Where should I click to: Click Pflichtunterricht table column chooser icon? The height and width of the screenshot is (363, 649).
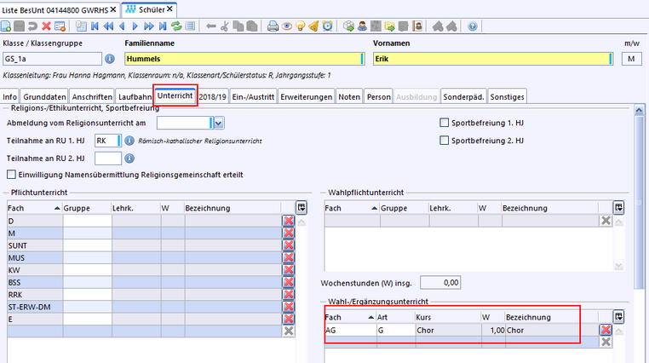302,208
